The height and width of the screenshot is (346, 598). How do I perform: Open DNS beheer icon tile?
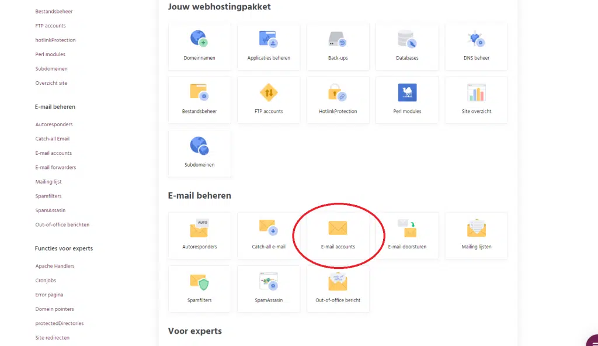[476, 39]
